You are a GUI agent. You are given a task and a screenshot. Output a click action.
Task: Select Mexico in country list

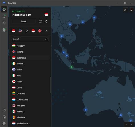pos(30,111)
